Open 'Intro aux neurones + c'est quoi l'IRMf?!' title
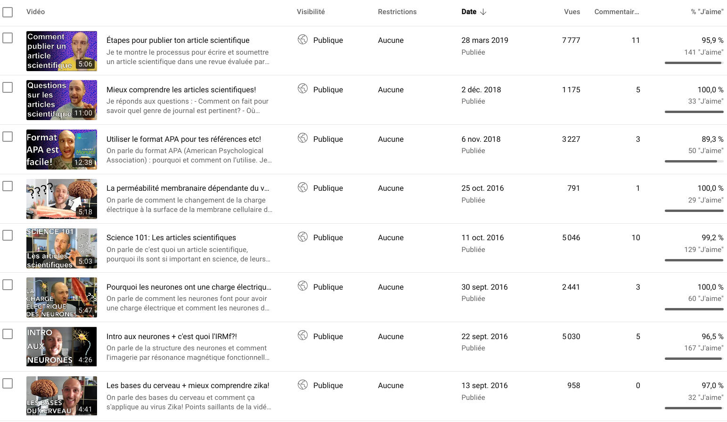Image resolution: width=727 pixels, height=422 pixels. (172, 336)
